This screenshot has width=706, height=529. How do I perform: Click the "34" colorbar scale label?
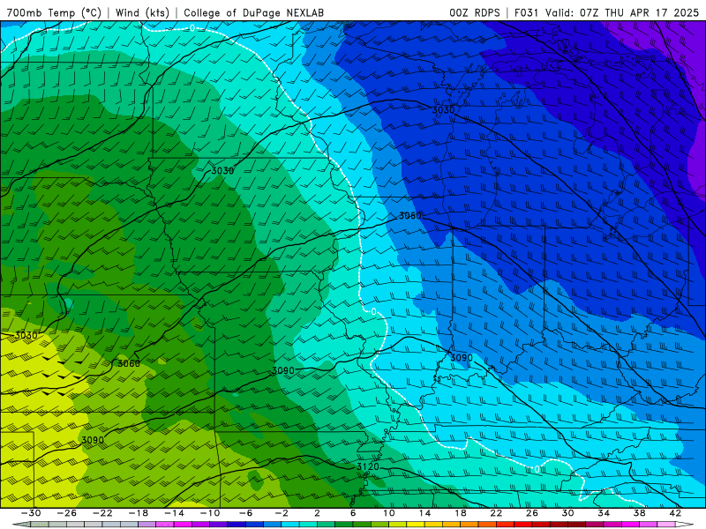click(604, 513)
